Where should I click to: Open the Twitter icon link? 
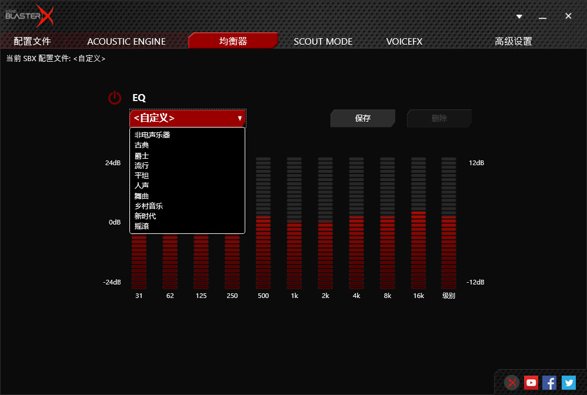tap(568, 383)
